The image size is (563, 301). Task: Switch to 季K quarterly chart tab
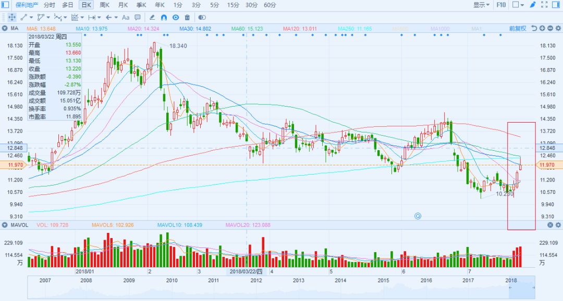(x=141, y=5)
